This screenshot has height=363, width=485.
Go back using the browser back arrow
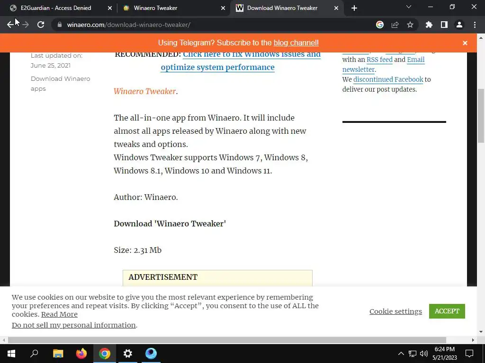[x=10, y=25]
